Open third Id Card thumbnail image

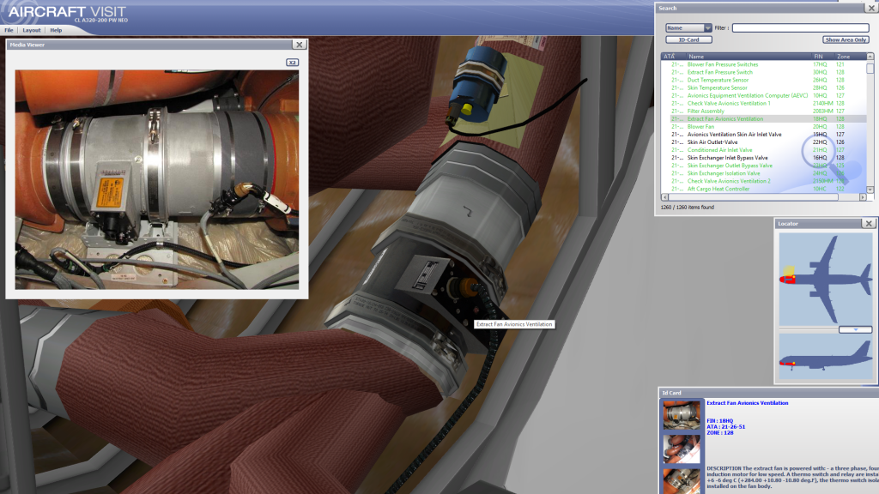(x=682, y=480)
